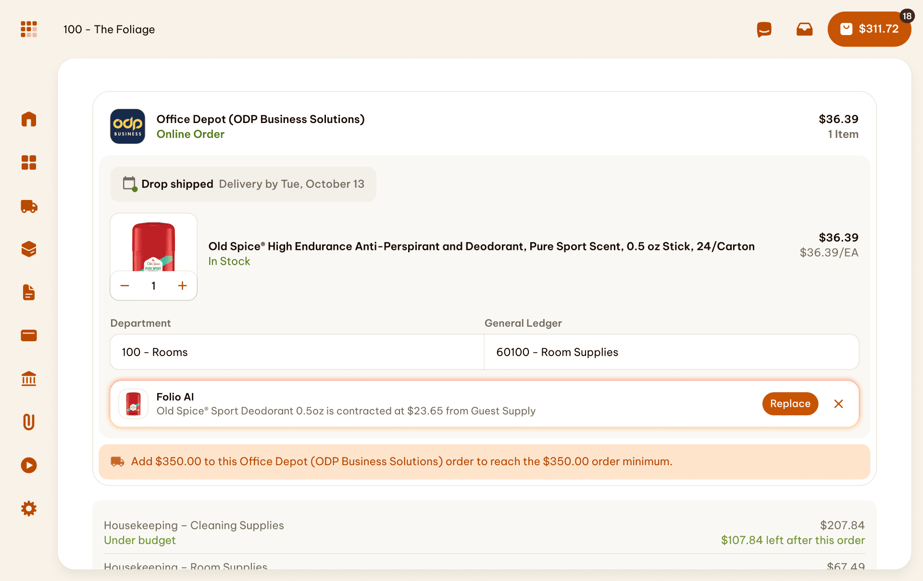Image resolution: width=923 pixels, height=581 pixels.
Task: Click Replace in the Folio AI suggestion
Action: (790, 404)
